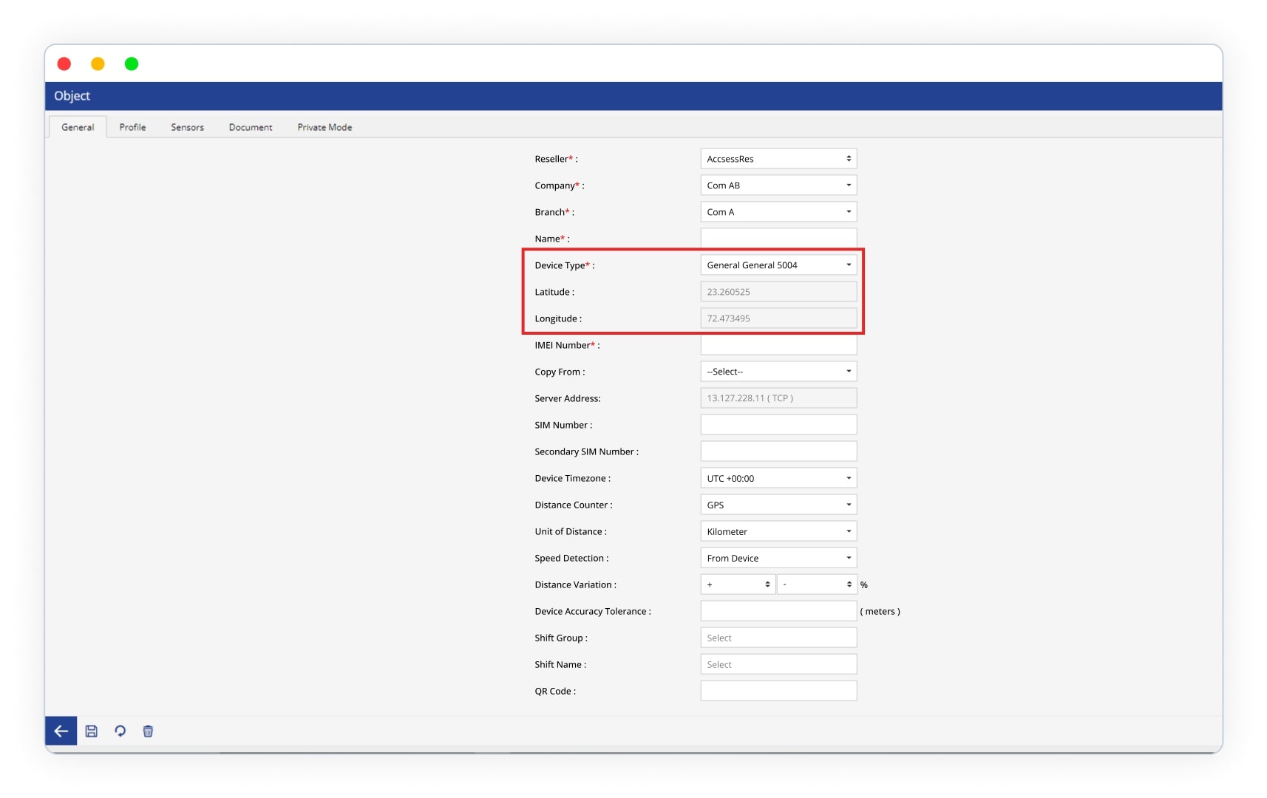Open the Device Type dropdown
This screenshot has height=798, width=1267.
pos(778,265)
